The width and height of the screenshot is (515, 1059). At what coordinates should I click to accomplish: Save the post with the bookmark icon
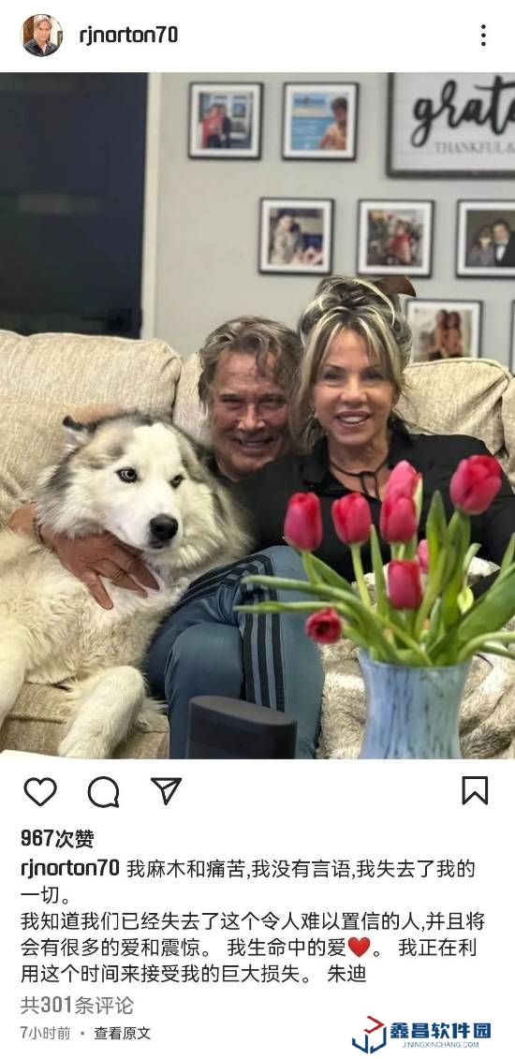(475, 790)
